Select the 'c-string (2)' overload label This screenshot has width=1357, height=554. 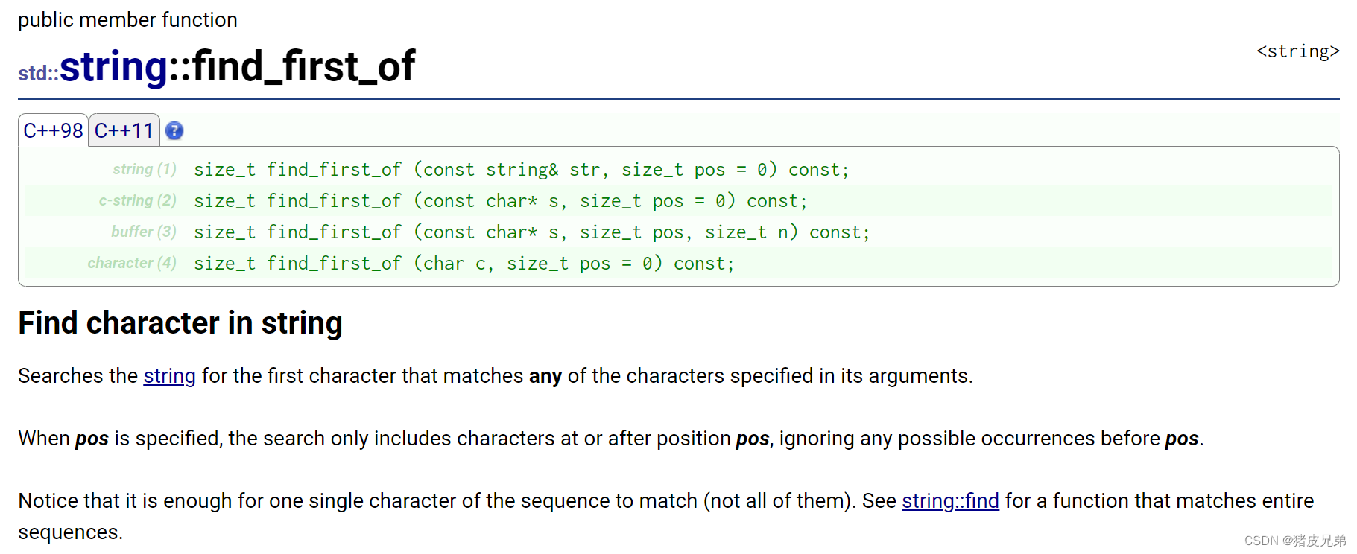pos(138,201)
